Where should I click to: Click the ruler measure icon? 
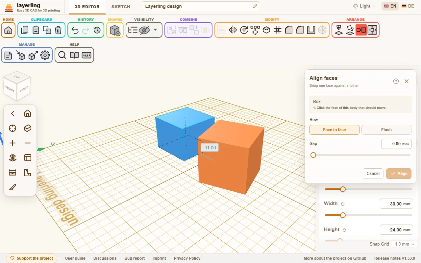tap(12, 173)
